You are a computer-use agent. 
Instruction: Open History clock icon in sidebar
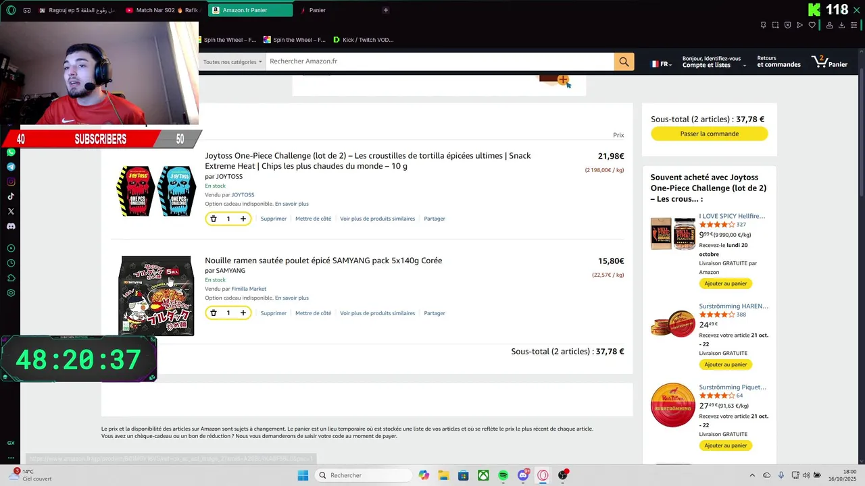coord(11,263)
